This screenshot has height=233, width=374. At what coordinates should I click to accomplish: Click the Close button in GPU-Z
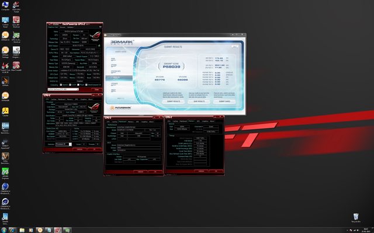coord(96,90)
